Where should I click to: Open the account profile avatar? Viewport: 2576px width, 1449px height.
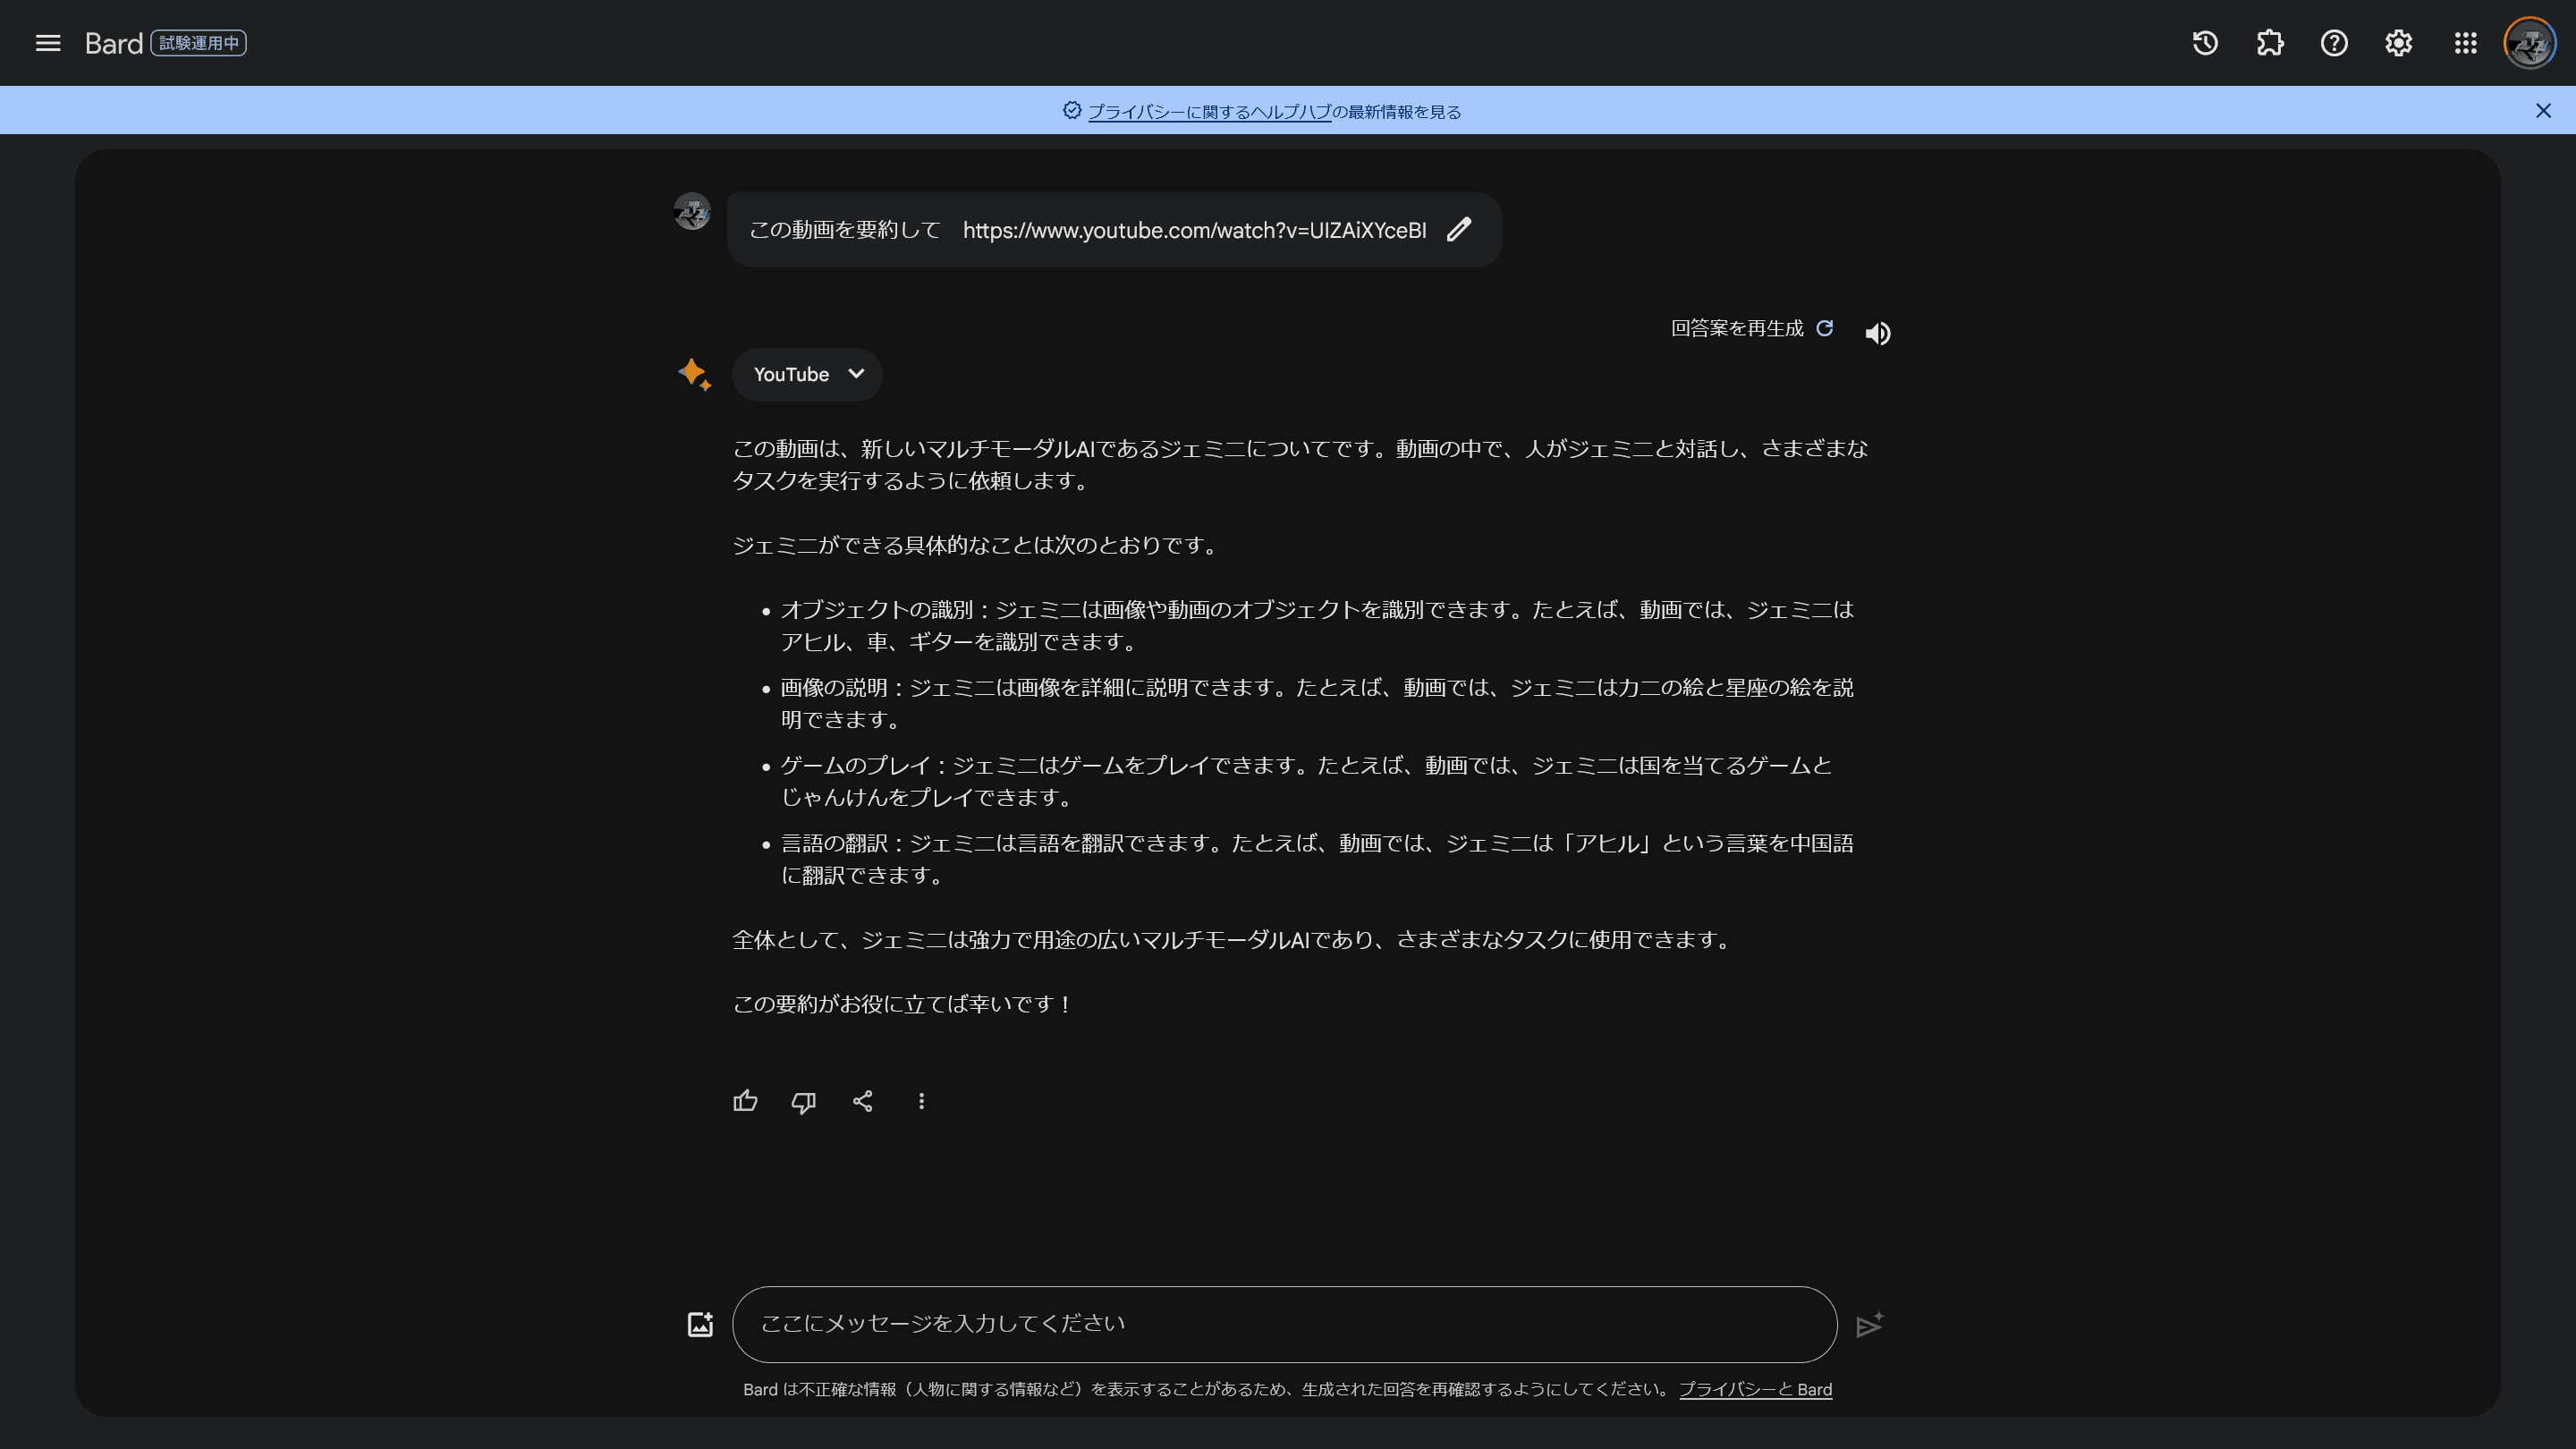(2529, 43)
